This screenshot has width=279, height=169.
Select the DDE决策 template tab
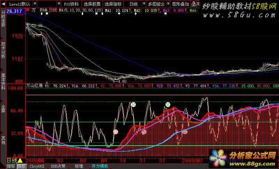click(58, 166)
